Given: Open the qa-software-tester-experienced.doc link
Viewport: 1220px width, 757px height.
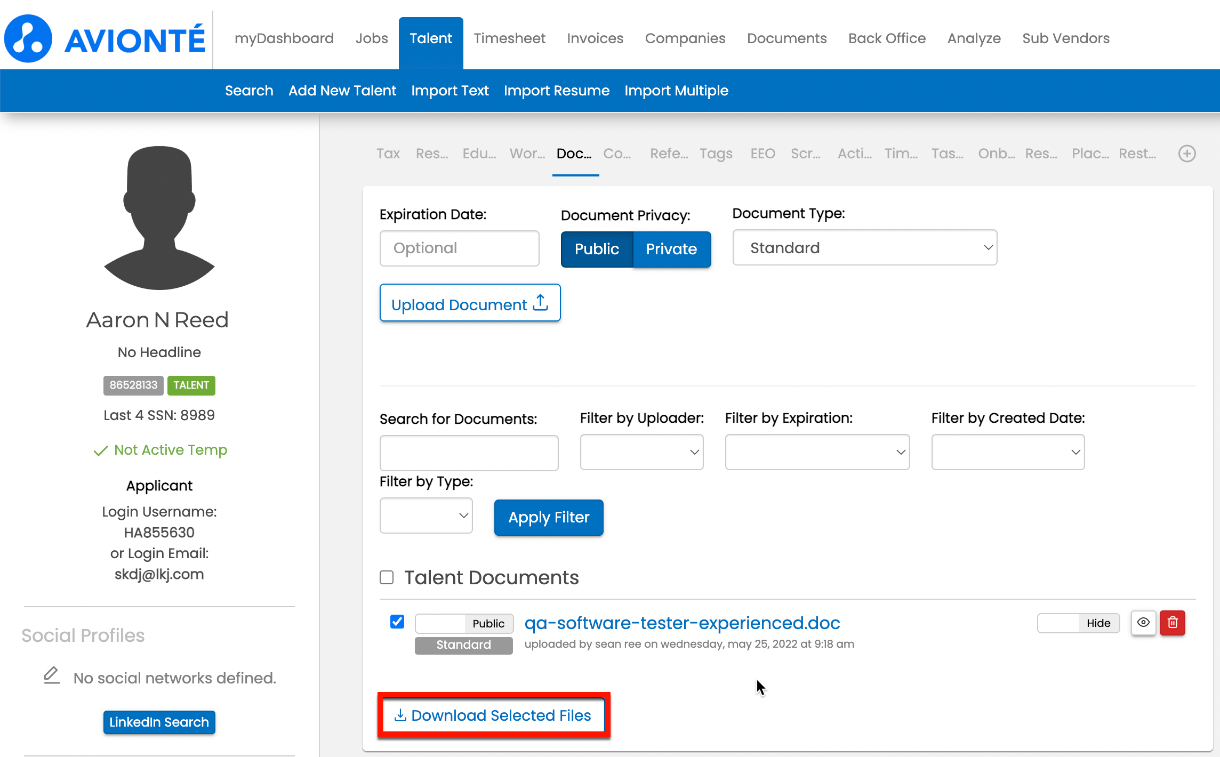Looking at the screenshot, I should 682,623.
